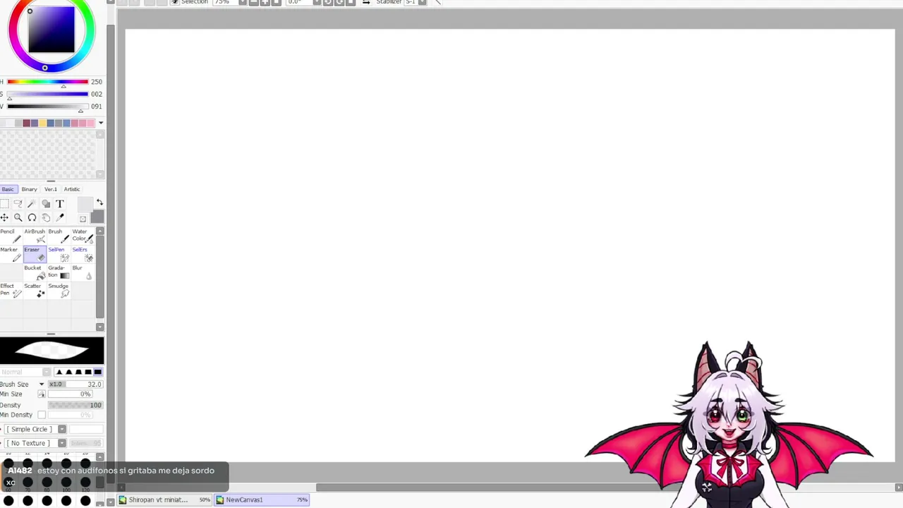Toggle the Min Density checkbox
The image size is (903, 508).
pos(42,415)
